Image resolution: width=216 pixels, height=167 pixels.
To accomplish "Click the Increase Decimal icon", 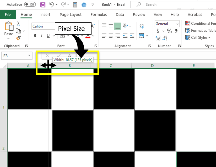I will (158, 38).
